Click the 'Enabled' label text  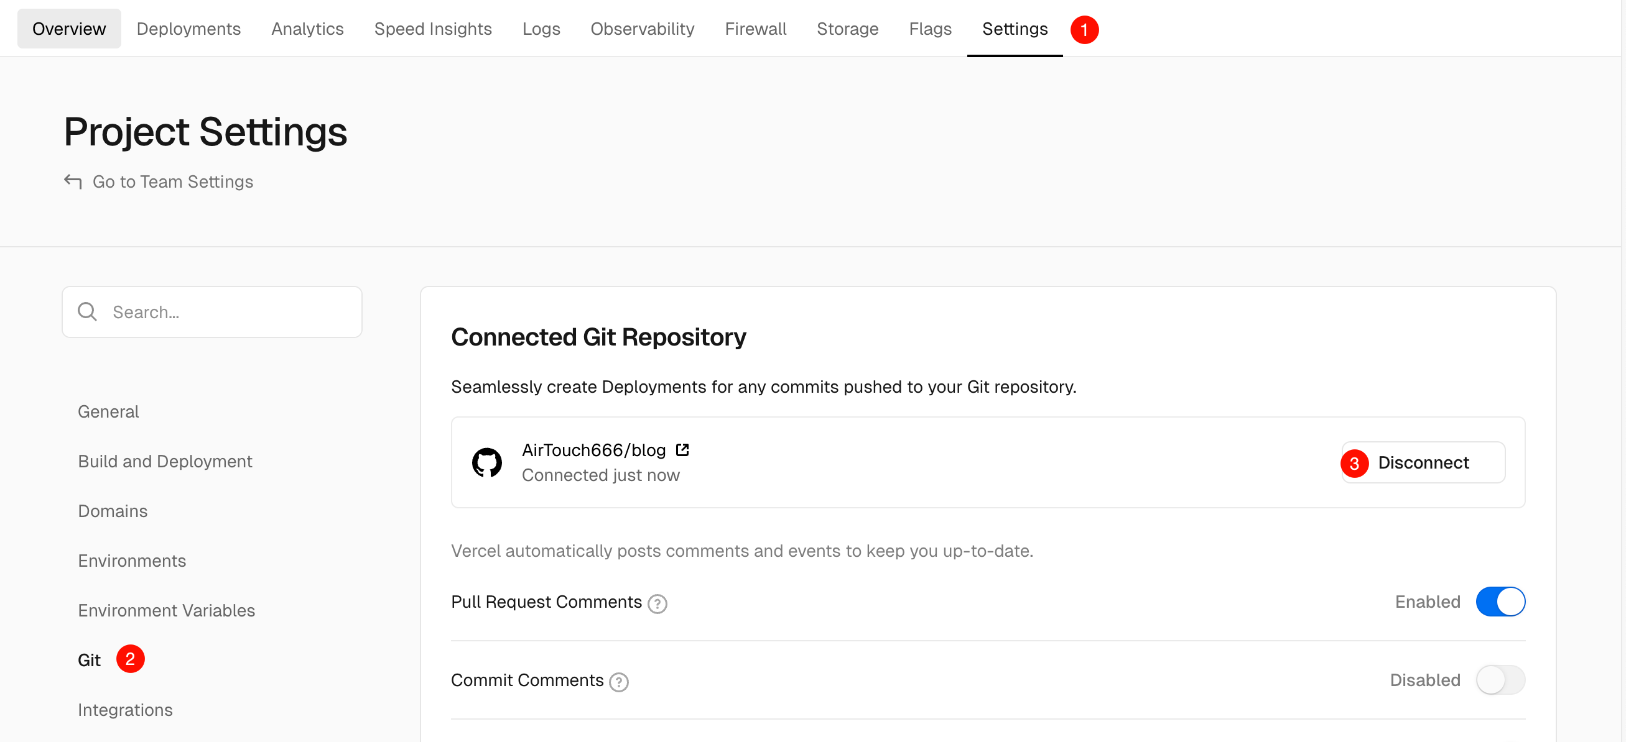[x=1427, y=602]
